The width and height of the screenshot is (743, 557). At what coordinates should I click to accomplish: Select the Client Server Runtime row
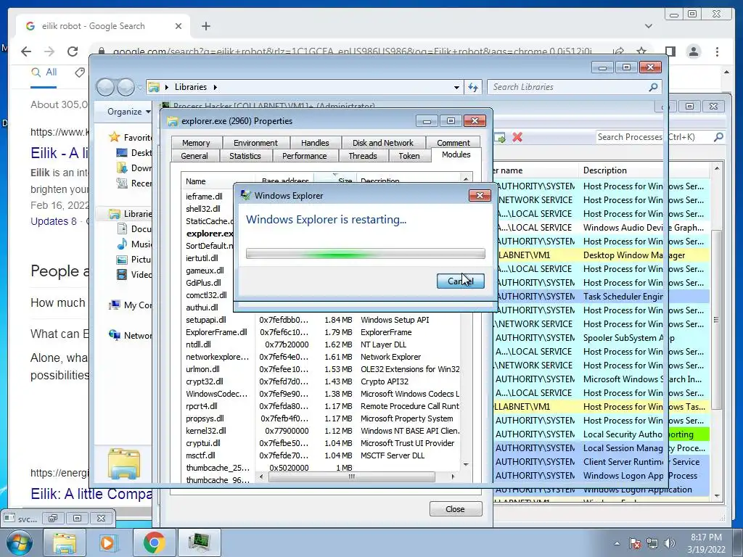602,461
